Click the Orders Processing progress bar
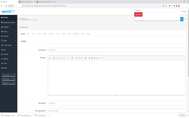This screenshot has height=118, width=189. (x=9, y=80)
